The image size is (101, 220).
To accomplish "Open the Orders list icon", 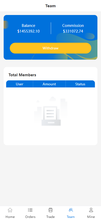I will [x=30, y=210].
